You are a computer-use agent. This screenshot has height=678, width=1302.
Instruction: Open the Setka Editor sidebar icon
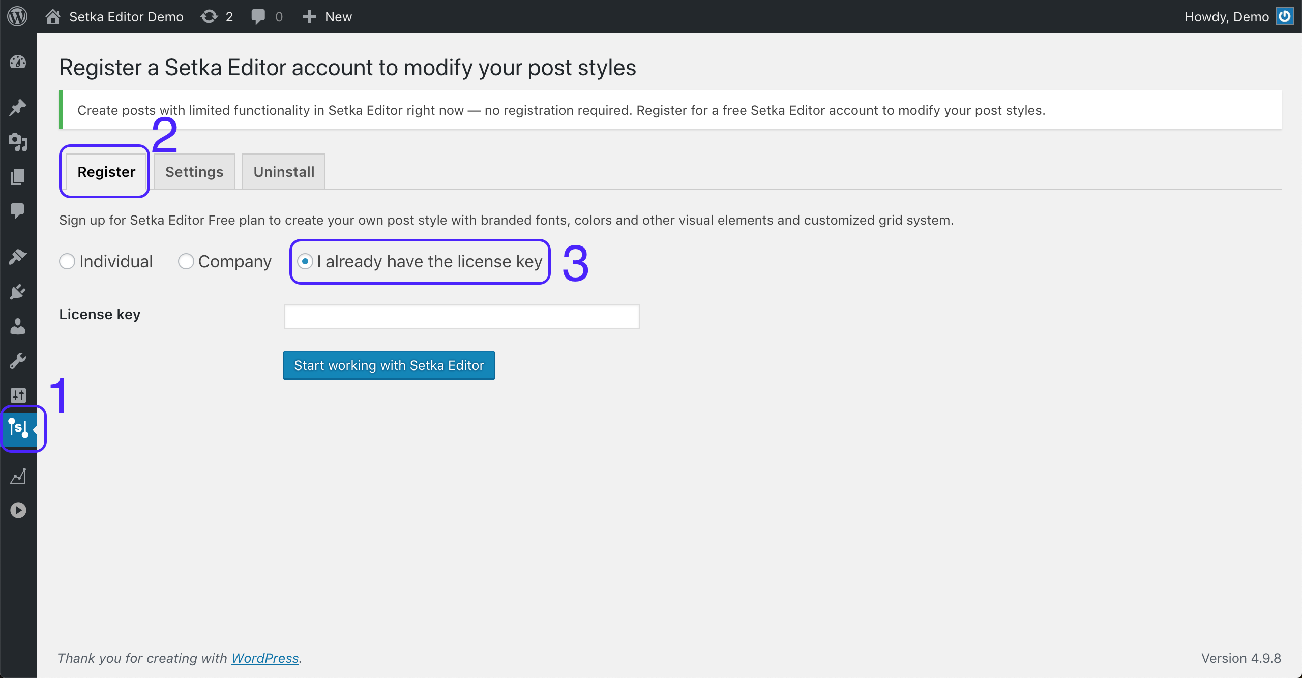[x=18, y=428]
